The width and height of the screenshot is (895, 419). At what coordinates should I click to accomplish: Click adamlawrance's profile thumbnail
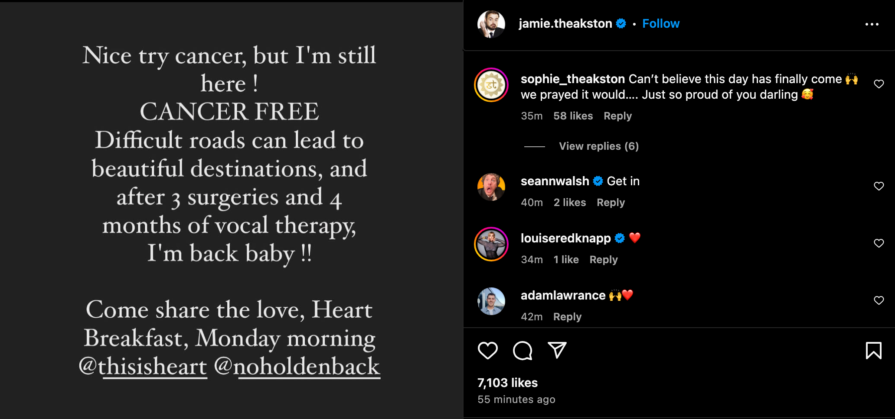pos(491,301)
